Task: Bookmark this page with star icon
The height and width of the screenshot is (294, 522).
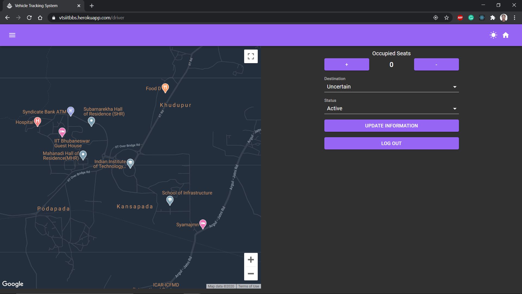Action: pyautogui.click(x=446, y=18)
